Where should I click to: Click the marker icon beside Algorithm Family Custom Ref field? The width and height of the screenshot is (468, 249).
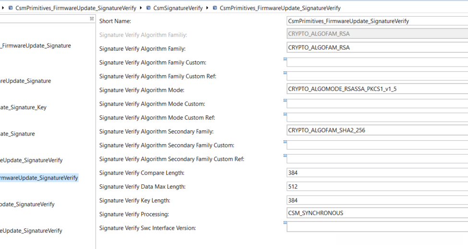[x=285, y=73]
